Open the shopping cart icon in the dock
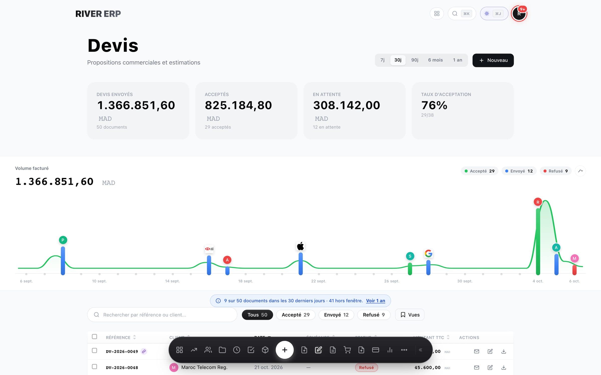This screenshot has height=375, width=601. click(347, 350)
